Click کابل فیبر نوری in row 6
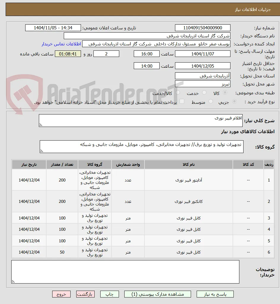Screen dimensions: 280x304 point(188,252)
